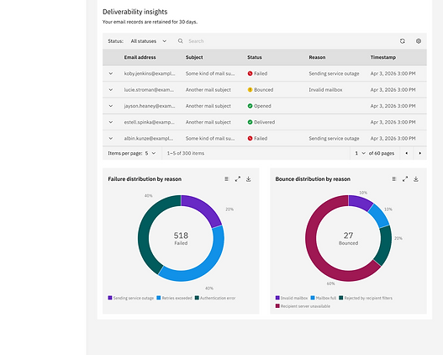Expand the jayson.heaney row
The height and width of the screenshot is (355, 443).
(x=111, y=106)
